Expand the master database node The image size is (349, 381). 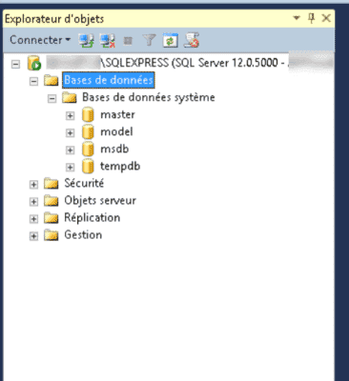70,116
